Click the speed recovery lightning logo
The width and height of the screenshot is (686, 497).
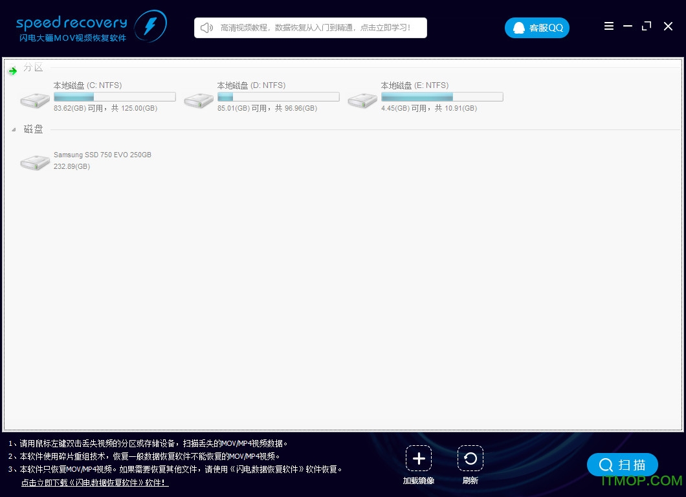click(x=151, y=27)
